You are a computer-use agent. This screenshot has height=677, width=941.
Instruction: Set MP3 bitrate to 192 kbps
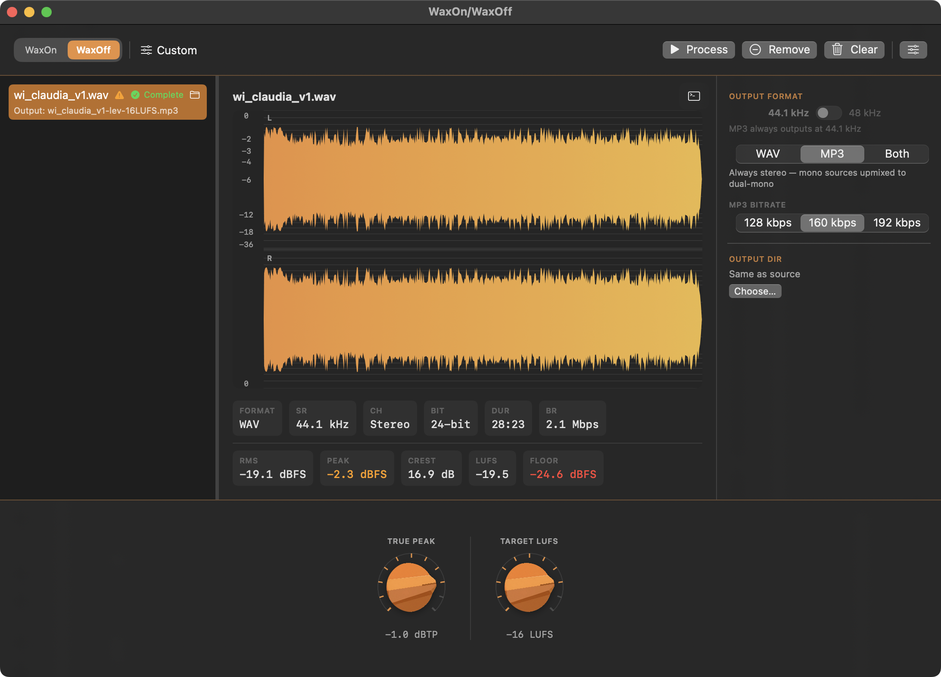pos(897,223)
